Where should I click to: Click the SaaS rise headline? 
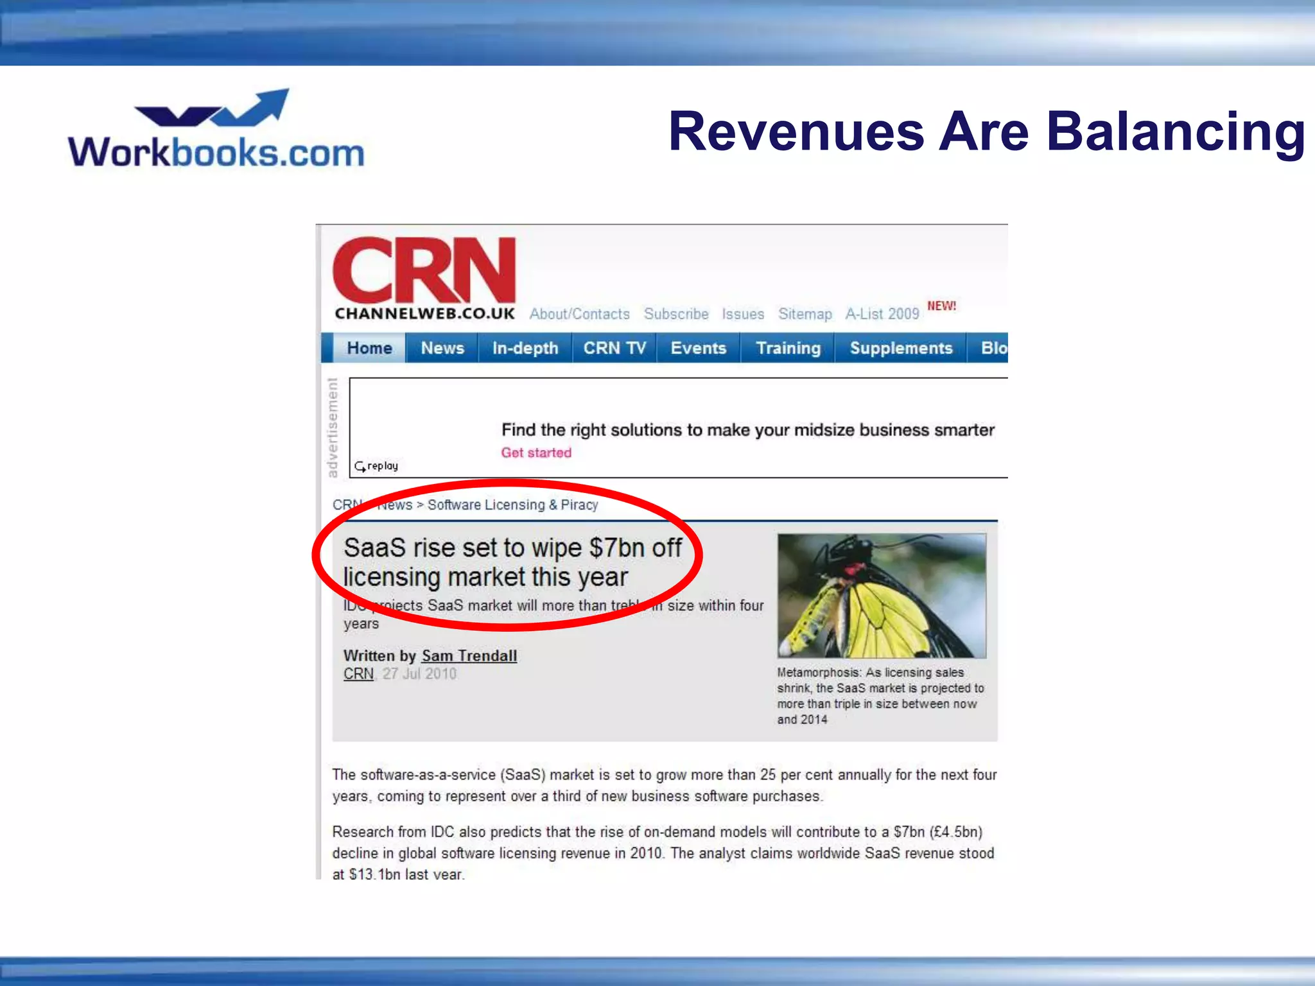click(512, 562)
